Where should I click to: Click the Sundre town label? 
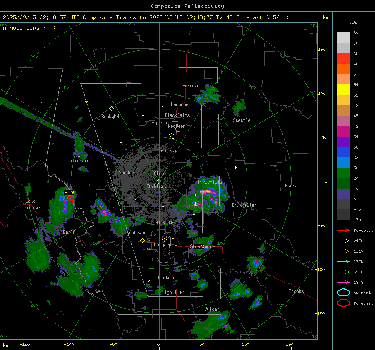coord(126,173)
